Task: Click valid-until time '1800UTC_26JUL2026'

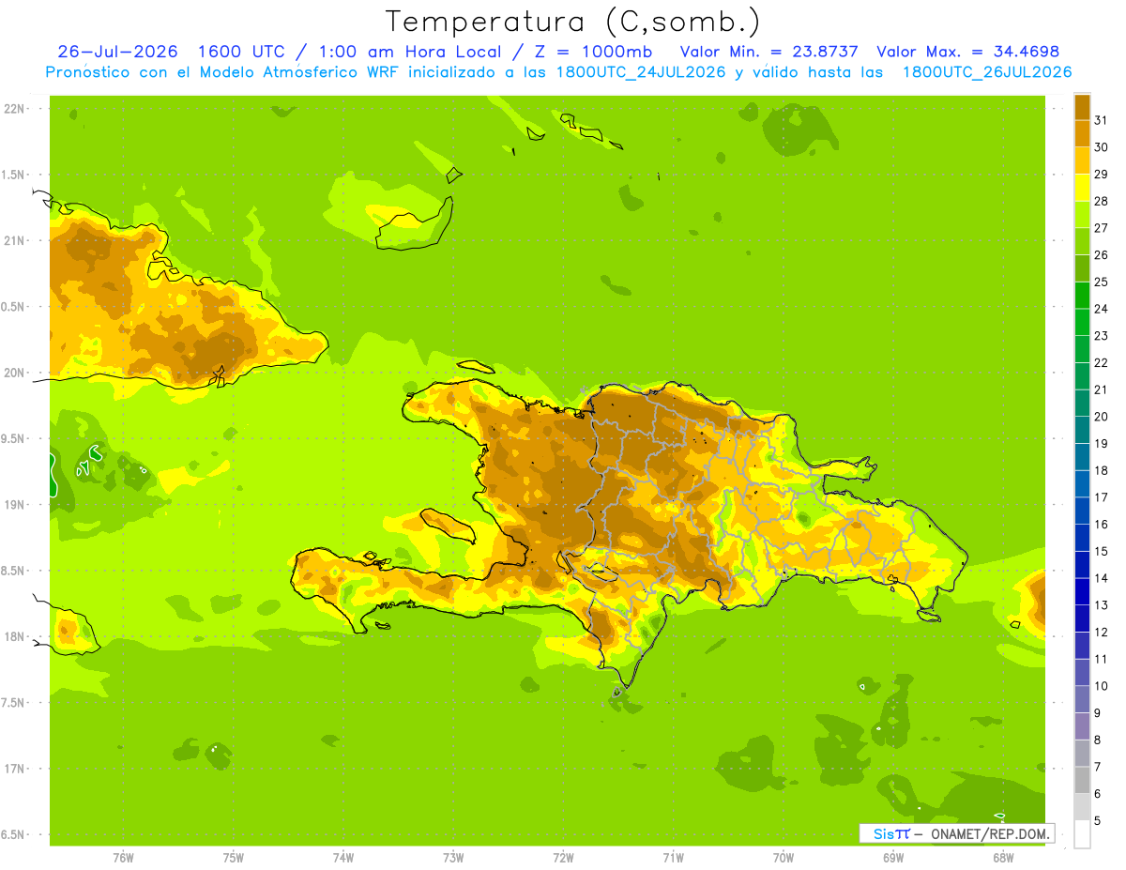Action: click(x=987, y=72)
